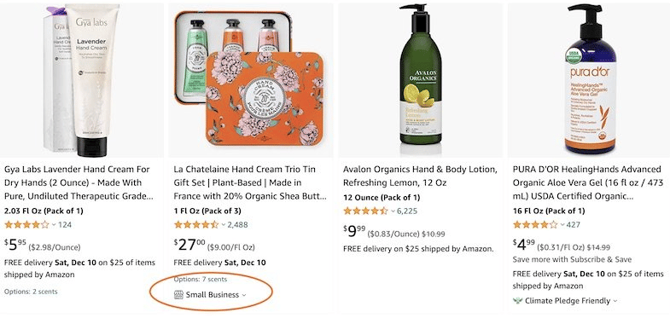Click the star rating of La Chatelaine set
Viewport: 670px width, 318px height.
click(x=196, y=224)
